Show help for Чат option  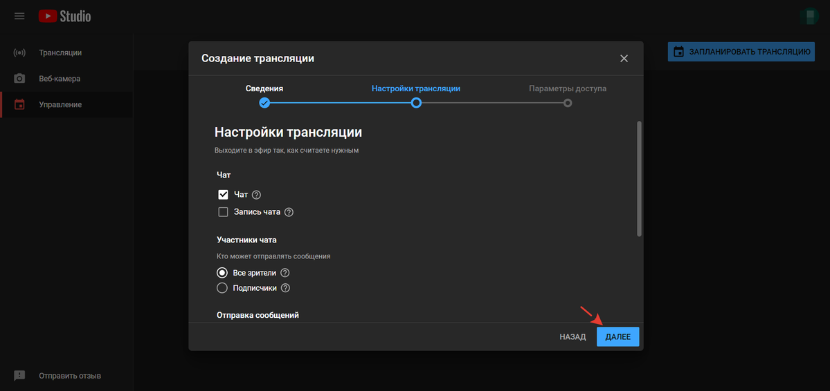[x=257, y=195]
